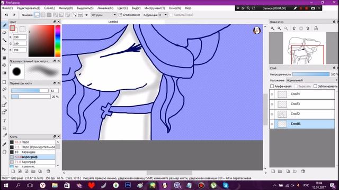339x190 pixels.
Task: Enable crisscross grid snap
Action: 49,15
